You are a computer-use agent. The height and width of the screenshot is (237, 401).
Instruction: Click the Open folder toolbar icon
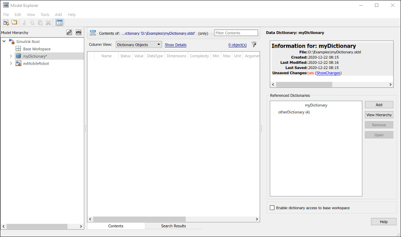[x=14, y=23]
